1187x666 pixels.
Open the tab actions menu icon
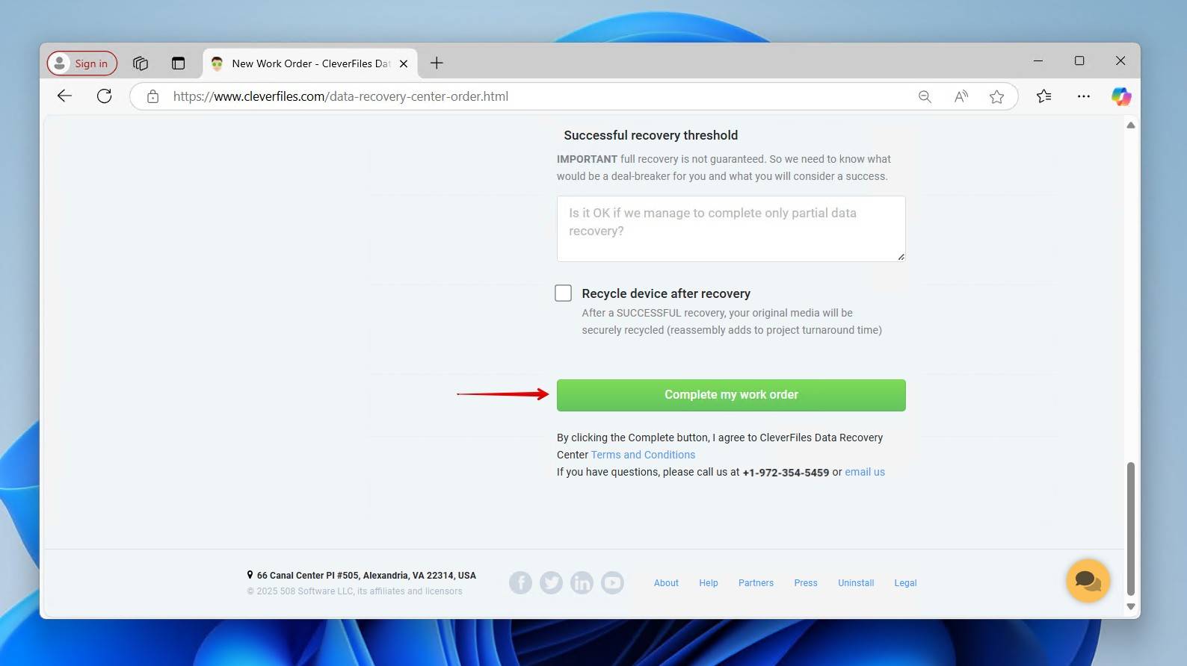pyautogui.click(x=178, y=63)
